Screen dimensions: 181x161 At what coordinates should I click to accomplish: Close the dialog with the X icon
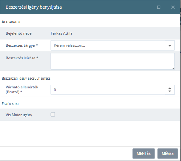(173, 7)
